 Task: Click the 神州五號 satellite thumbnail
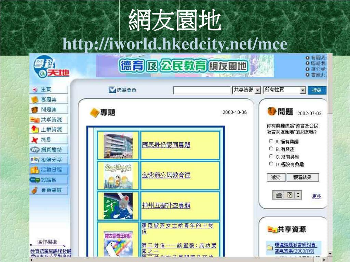[x=118, y=206]
